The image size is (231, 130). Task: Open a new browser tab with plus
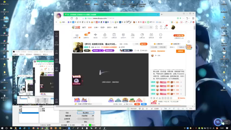tap(162, 14)
